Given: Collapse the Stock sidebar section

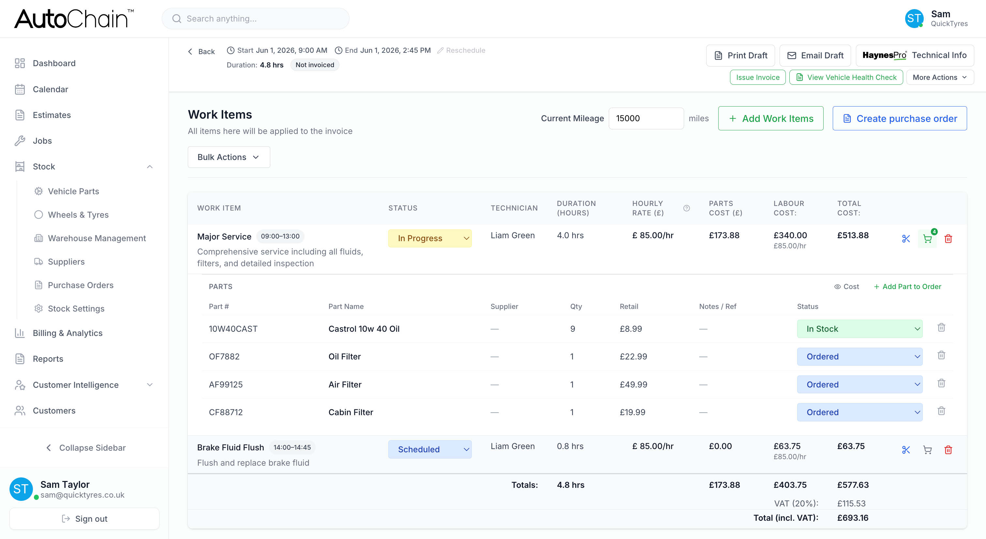Looking at the screenshot, I should click(x=150, y=167).
